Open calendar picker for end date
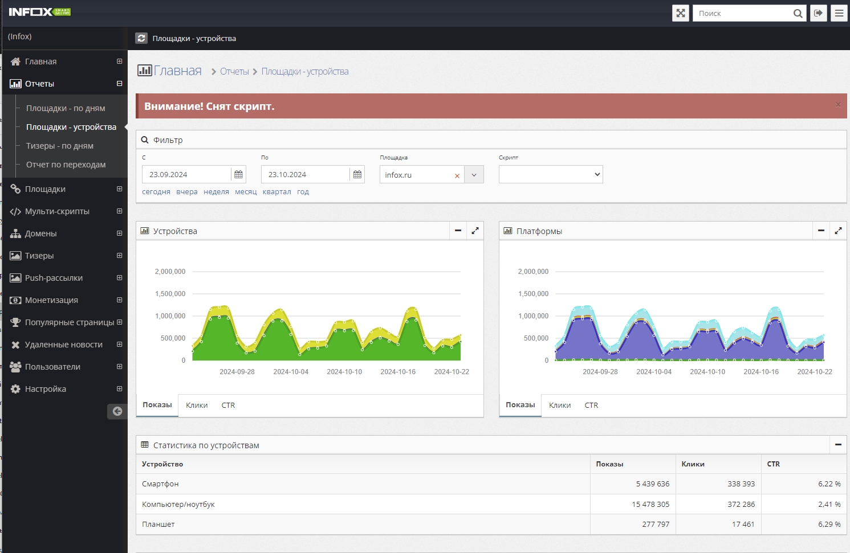Screen dimensions: 850x553 (x=357, y=174)
